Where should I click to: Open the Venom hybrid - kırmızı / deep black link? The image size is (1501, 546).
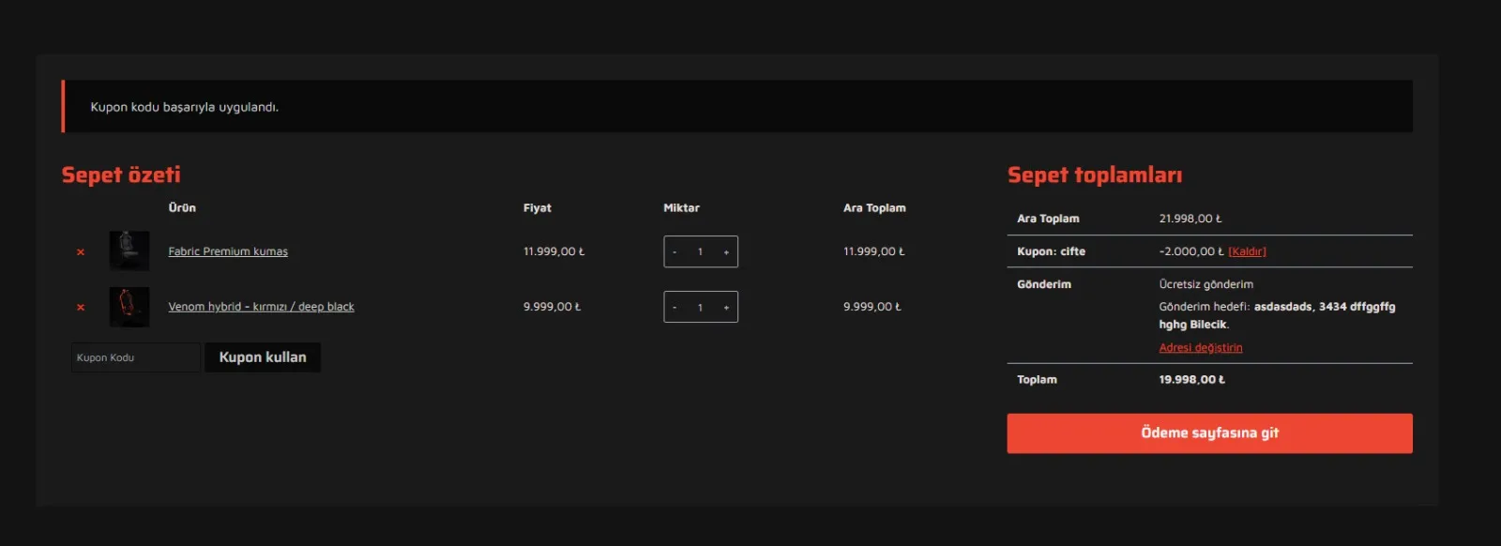[261, 307]
